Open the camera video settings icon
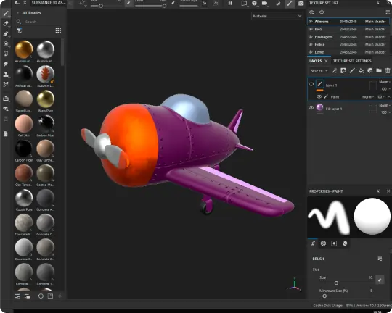392x313 pixels. tap(264, 3)
